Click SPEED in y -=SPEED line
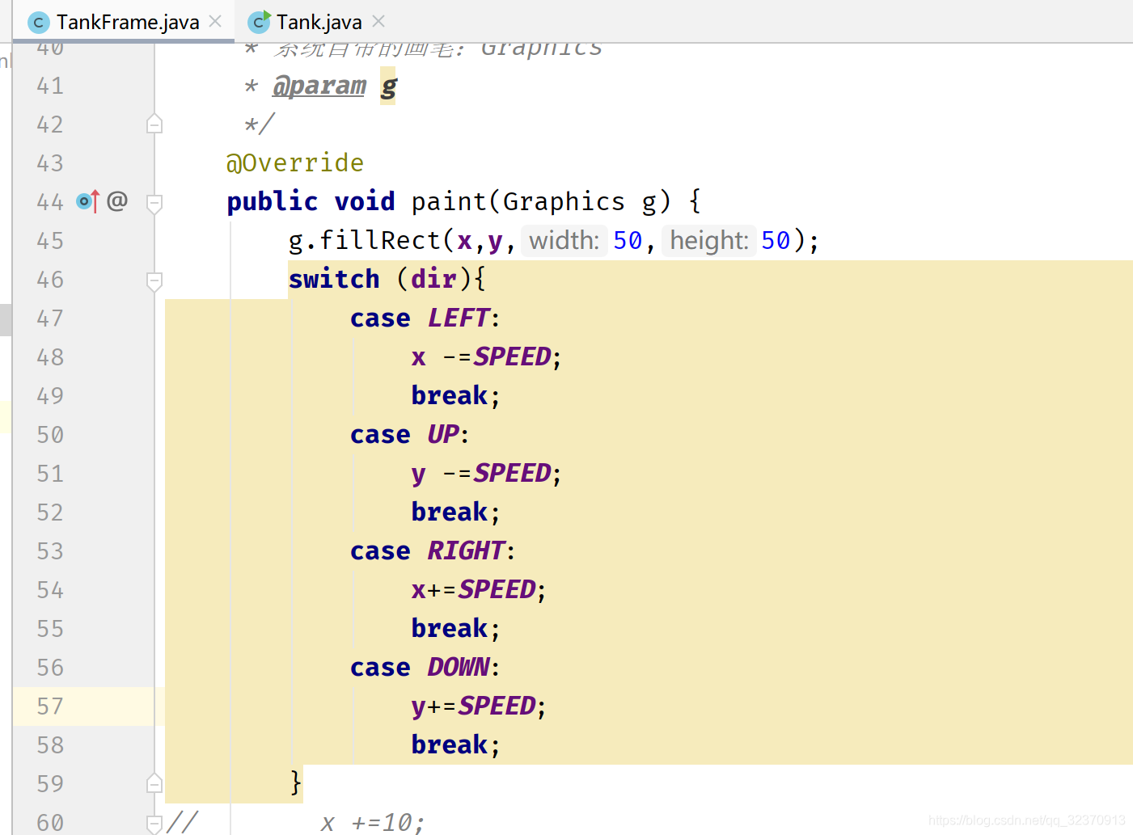The height and width of the screenshot is (835, 1133). 513,473
